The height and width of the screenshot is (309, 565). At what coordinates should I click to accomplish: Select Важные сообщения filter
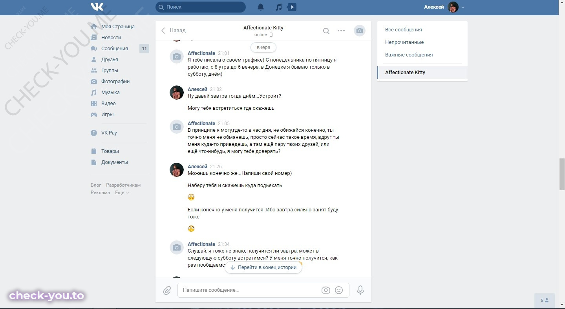[x=422, y=55]
